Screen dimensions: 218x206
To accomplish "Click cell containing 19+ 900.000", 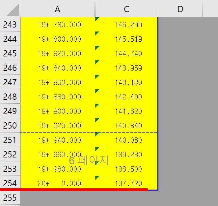I will pyautogui.click(x=58, y=111).
